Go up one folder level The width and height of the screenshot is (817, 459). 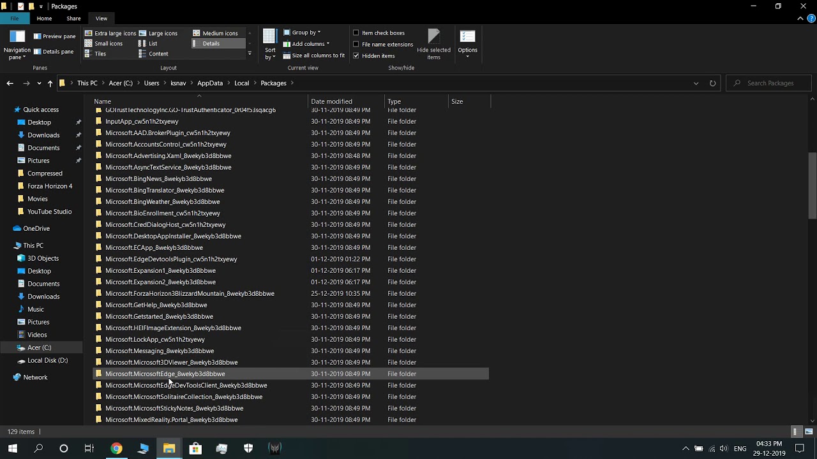50,83
